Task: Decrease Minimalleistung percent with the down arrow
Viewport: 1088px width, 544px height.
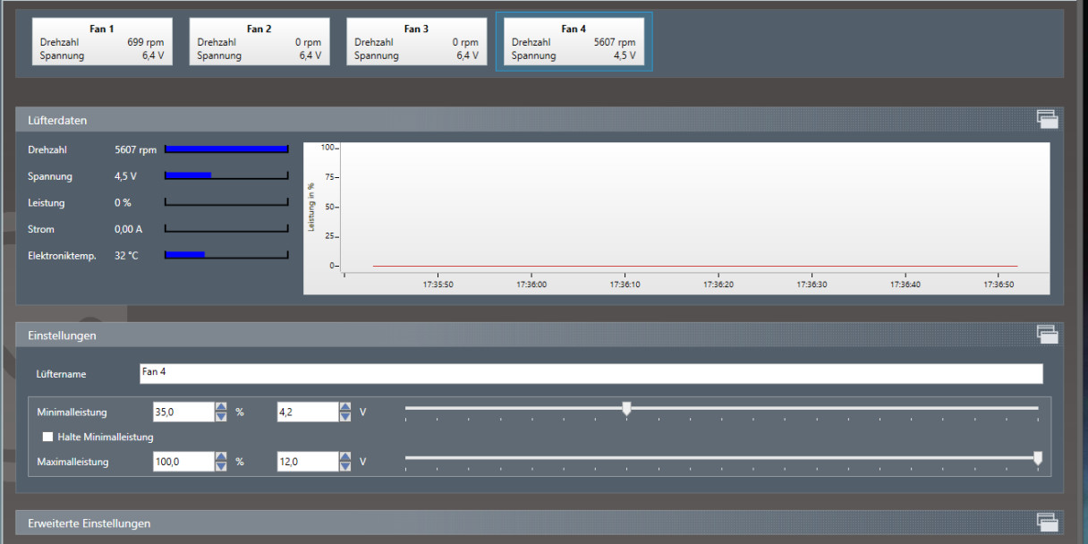Action: point(220,417)
